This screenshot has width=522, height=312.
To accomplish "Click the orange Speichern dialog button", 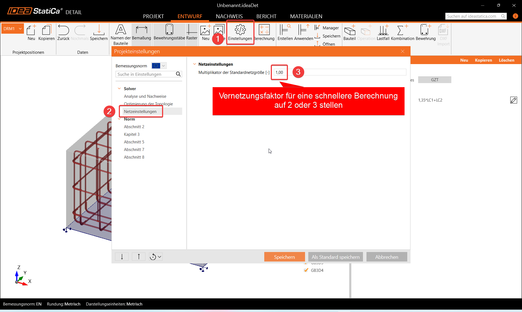I will [284, 257].
